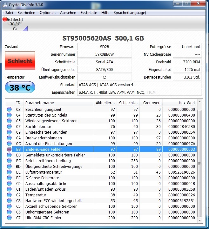
Task: Click the Grenzwert column header
Action: (151, 103)
